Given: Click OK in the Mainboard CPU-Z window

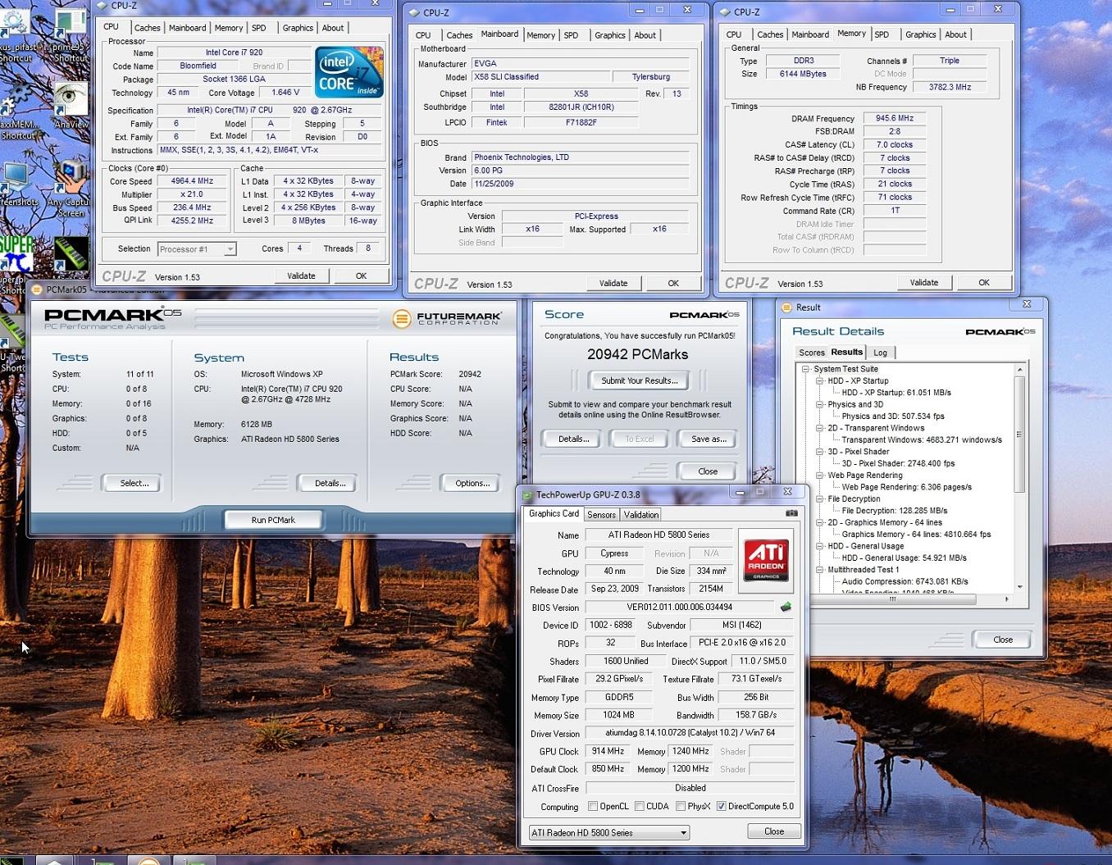Looking at the screenshot, I should (673, 284).
